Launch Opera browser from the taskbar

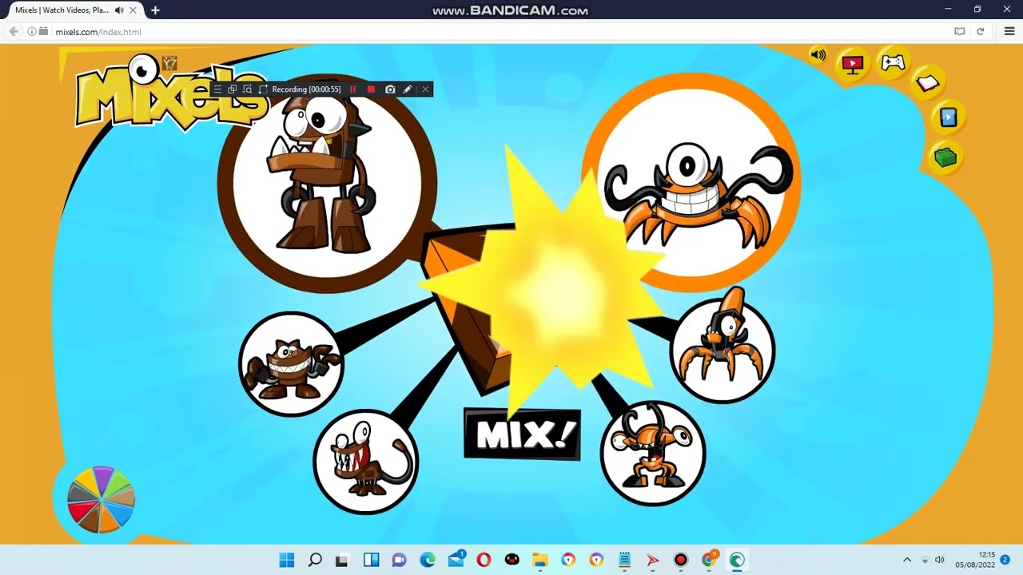pyautogui.click(x=484, y=560)
